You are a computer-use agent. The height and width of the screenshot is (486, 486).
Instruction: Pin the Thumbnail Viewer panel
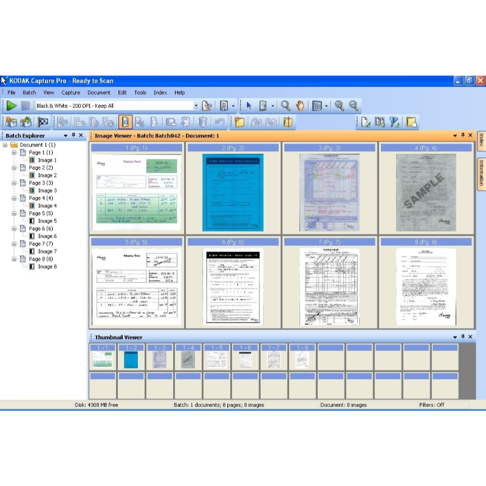pyautogui.click(x=462, y=337)
